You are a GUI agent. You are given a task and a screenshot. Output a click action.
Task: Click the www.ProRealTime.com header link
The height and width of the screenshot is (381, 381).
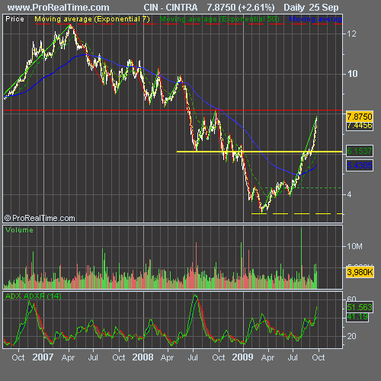tap(58, 8)
